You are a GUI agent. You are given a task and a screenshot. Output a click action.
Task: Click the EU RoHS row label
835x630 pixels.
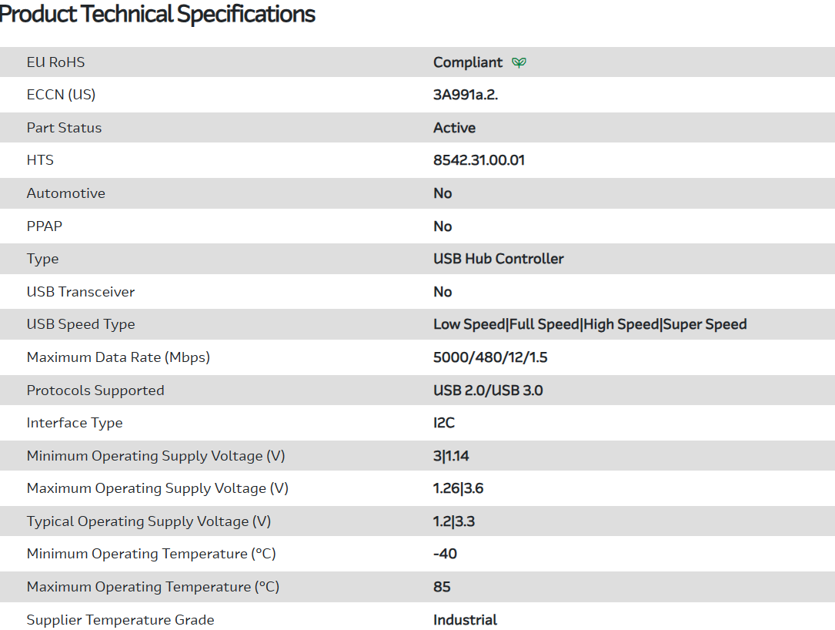(x=55, y=62)
